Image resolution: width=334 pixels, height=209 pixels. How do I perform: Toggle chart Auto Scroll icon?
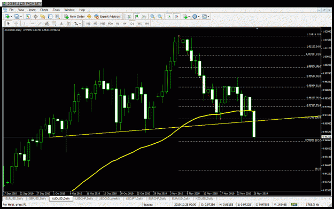click(169, 17)
